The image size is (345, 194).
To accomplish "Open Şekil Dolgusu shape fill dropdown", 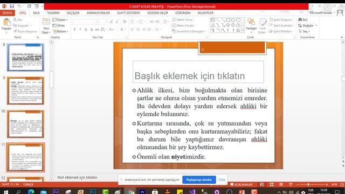I will 281,20.
